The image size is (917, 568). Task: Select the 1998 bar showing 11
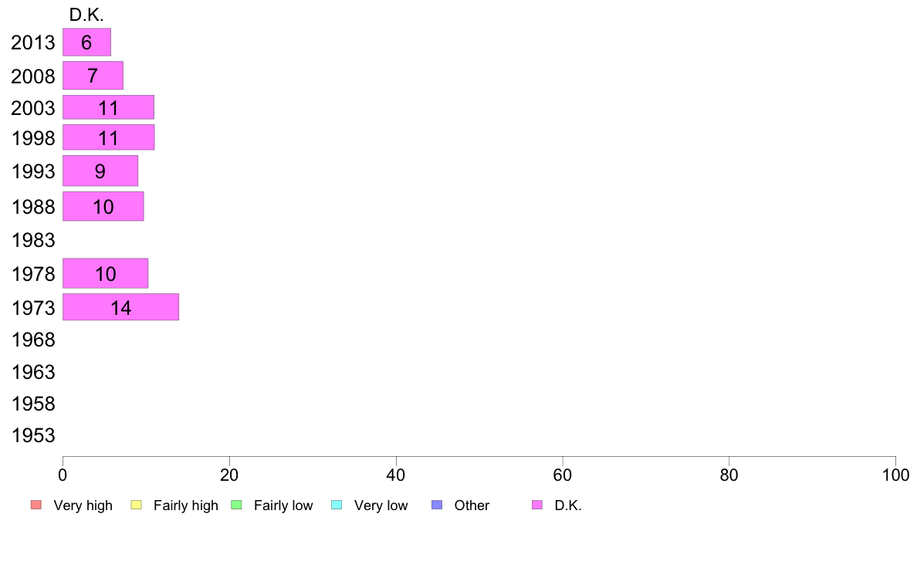[109, 137]
